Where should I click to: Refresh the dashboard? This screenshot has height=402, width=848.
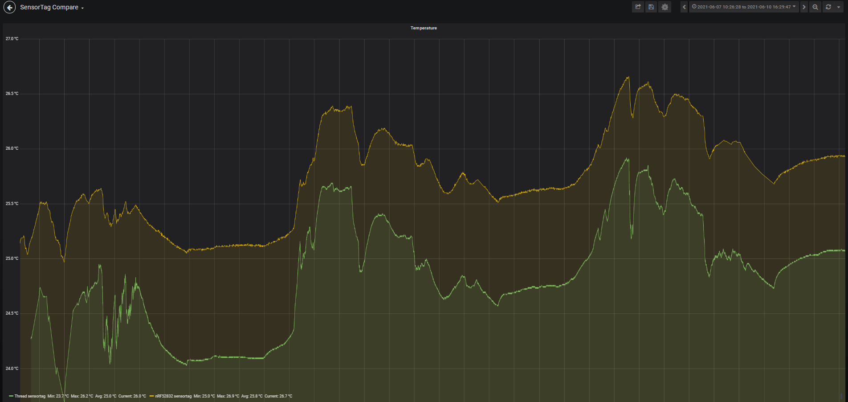(828, 7)
